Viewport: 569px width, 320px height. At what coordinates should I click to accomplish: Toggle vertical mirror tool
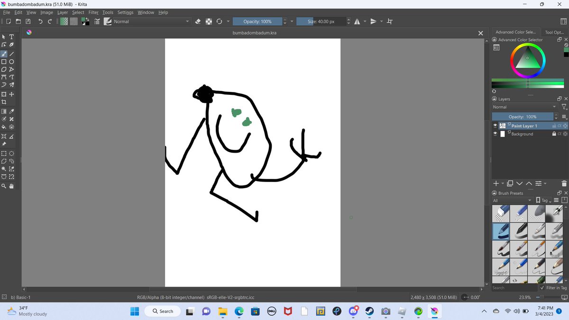point(373,21)
